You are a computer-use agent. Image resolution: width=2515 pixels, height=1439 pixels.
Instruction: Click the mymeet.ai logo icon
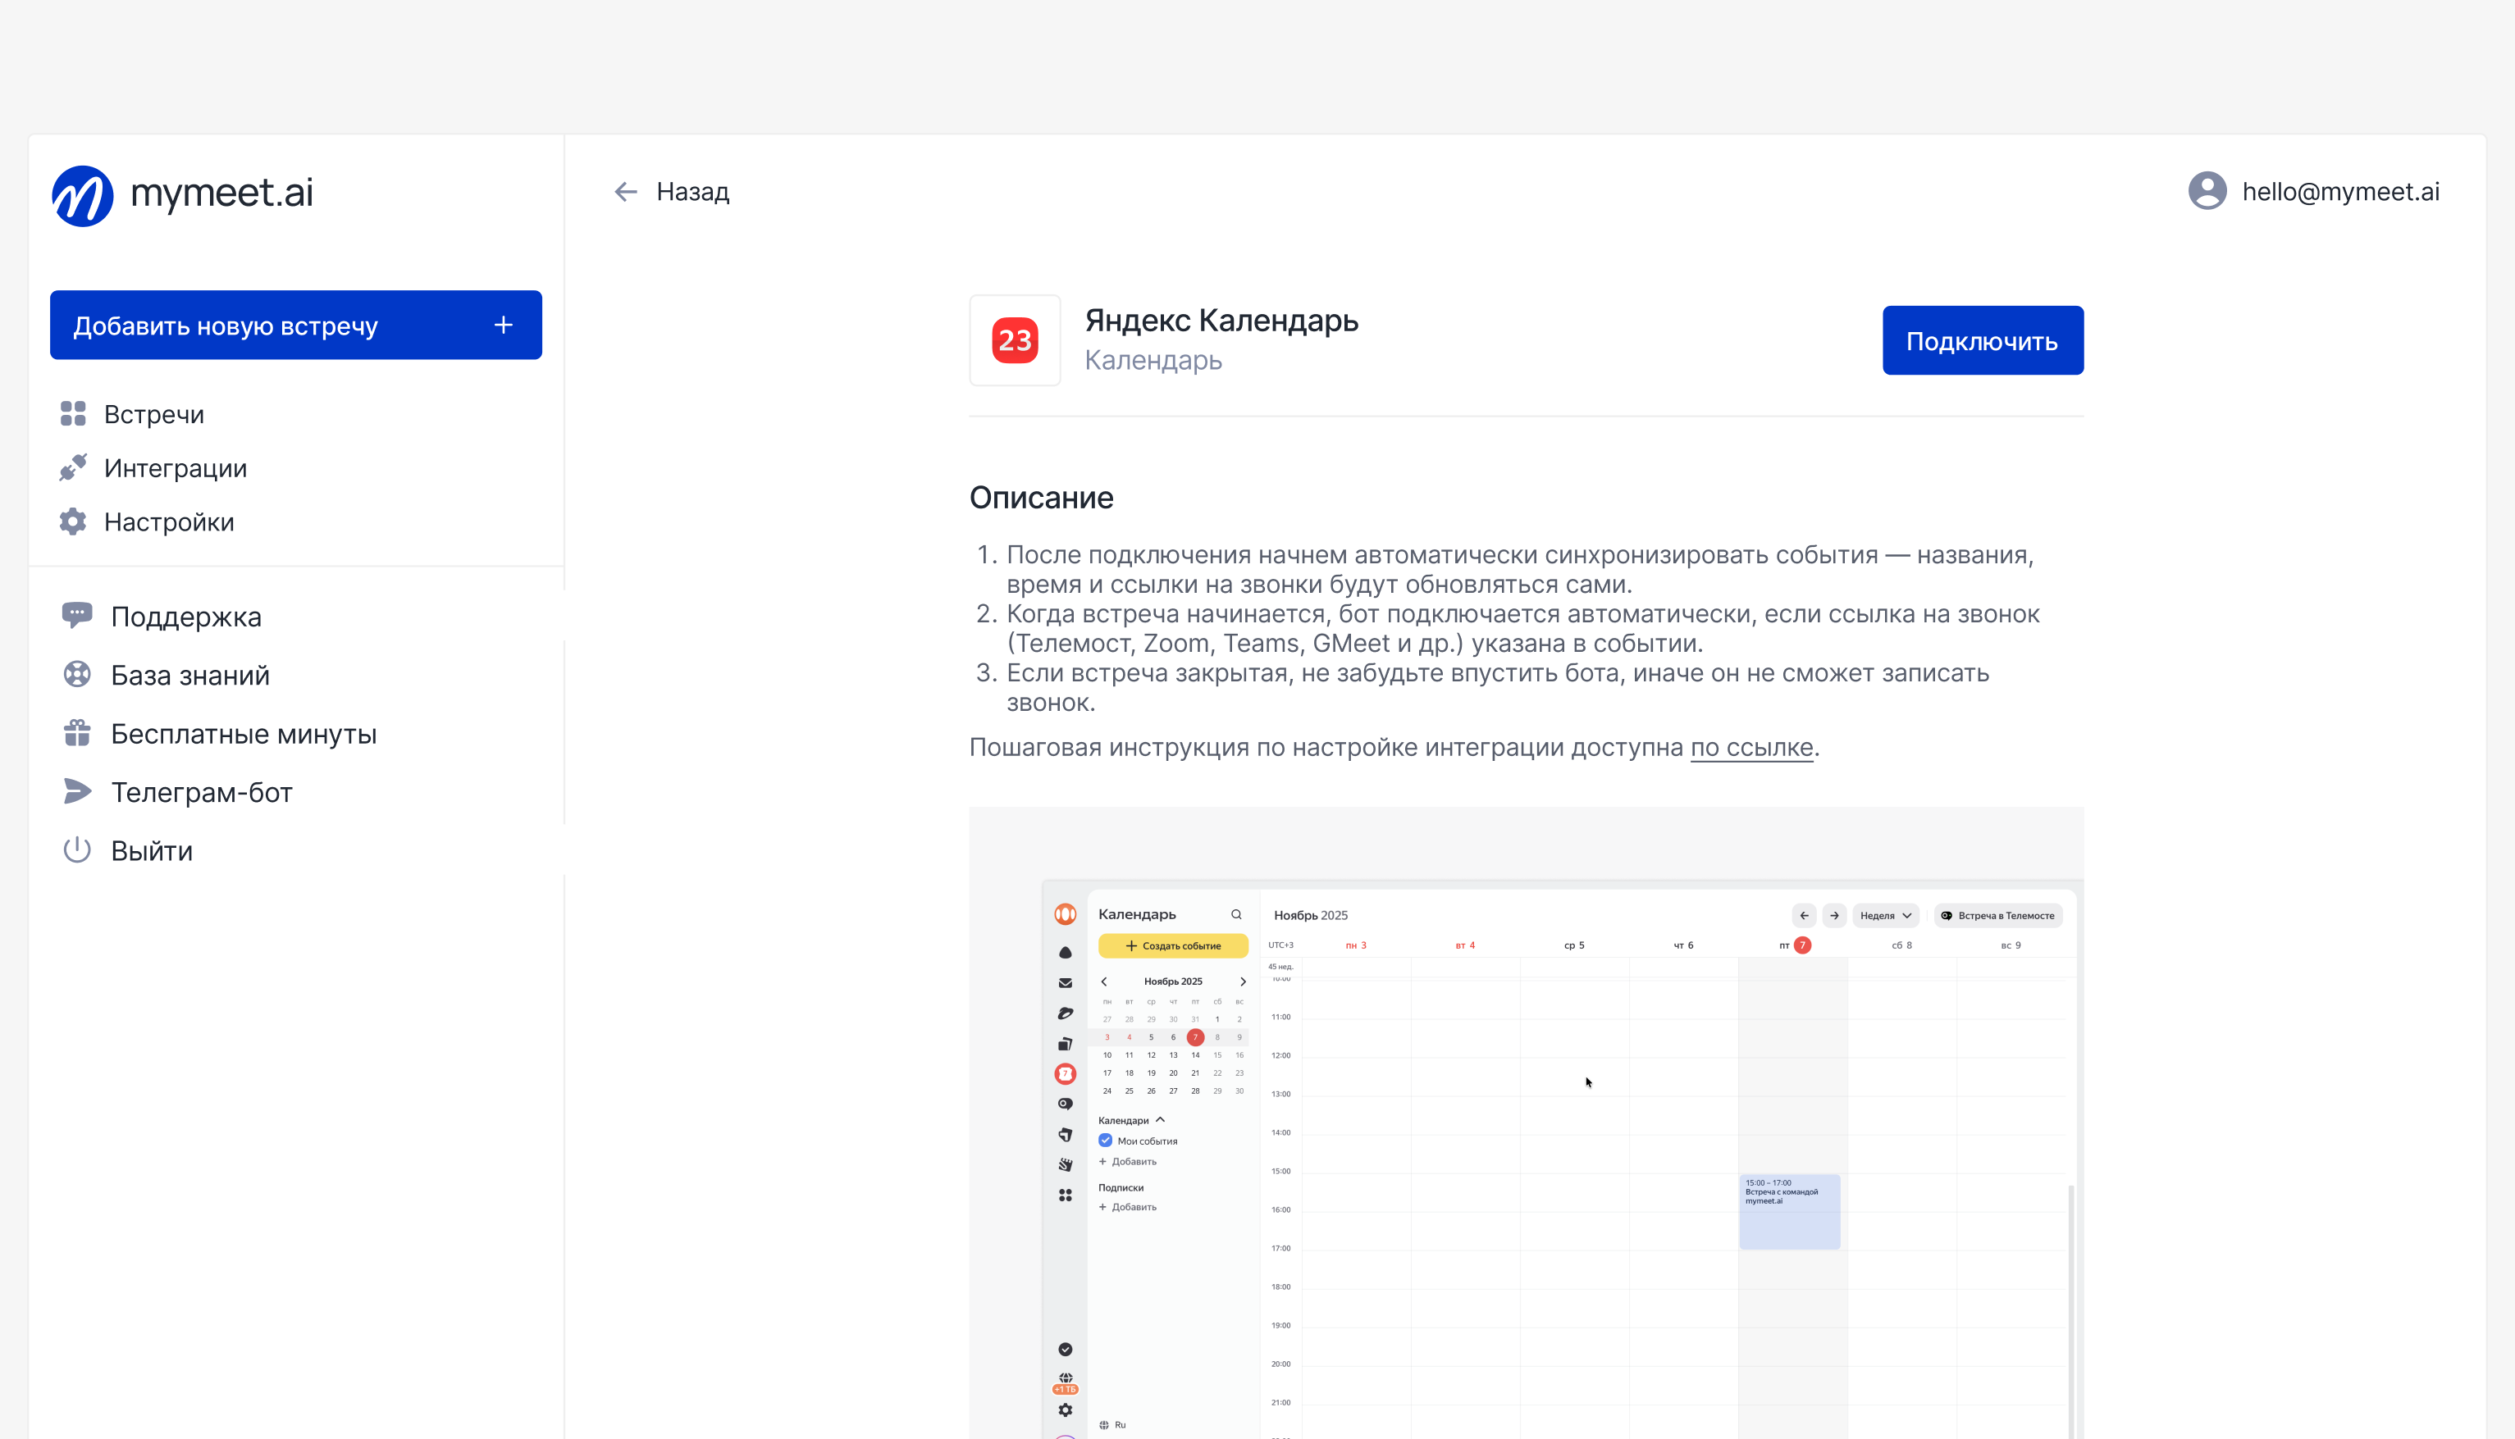(82, 194)
